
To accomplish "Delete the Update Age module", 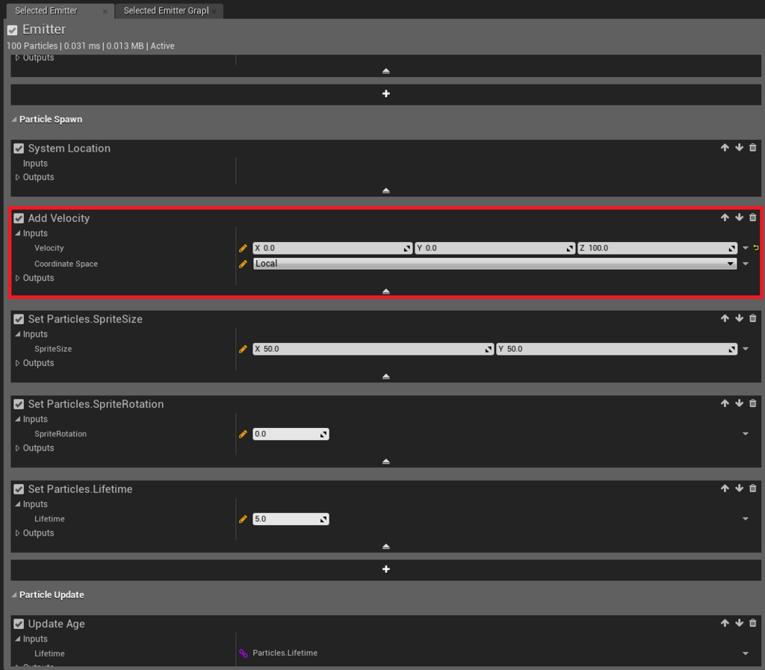I will pyautogui.click(x=753, y=623).
